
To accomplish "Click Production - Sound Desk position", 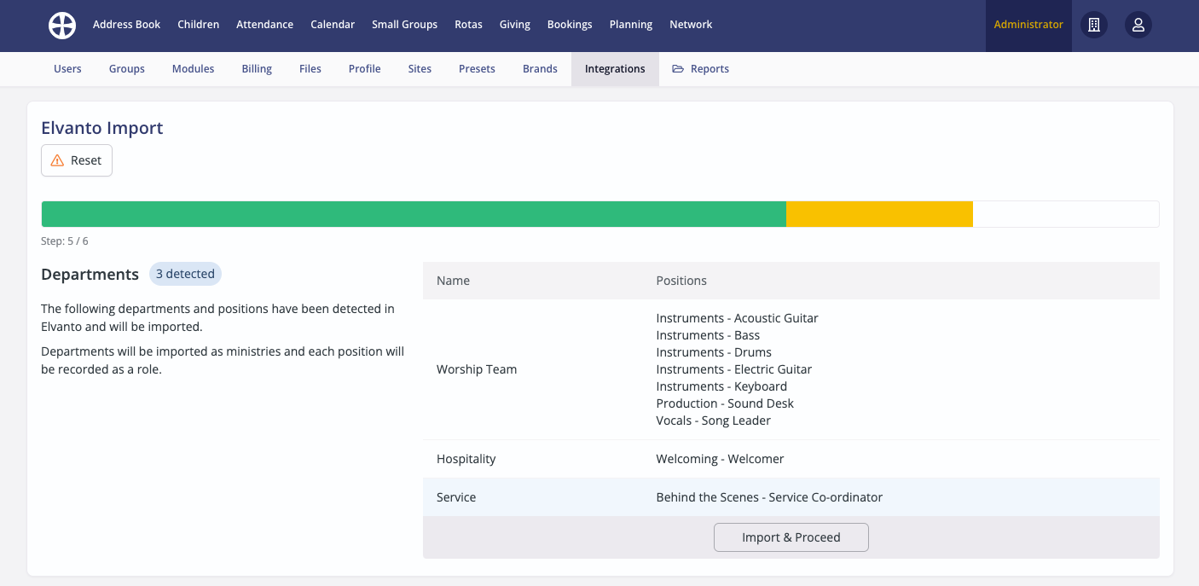I will coord(725,403).
